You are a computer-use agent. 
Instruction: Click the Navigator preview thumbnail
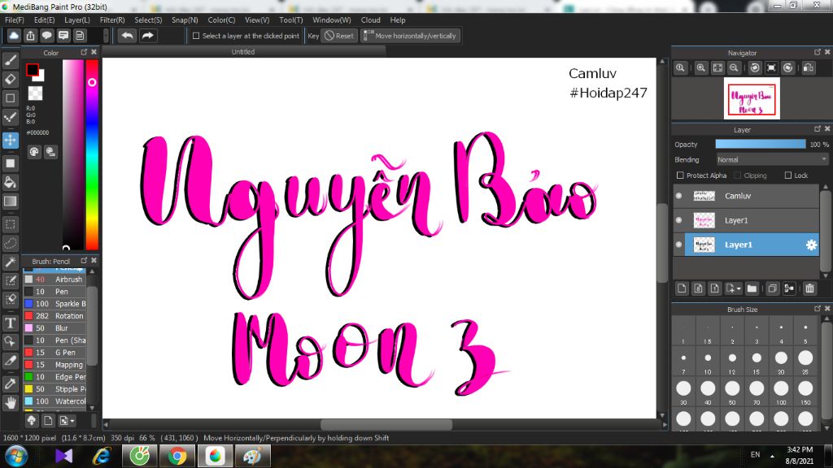tap(752, 98)
